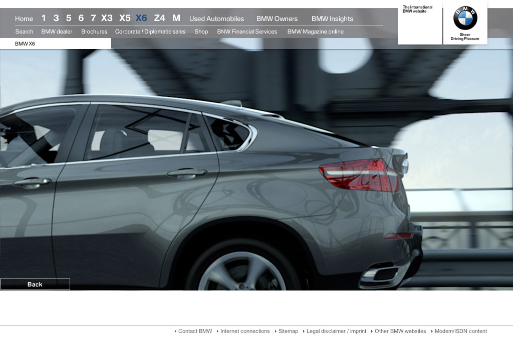Screen dimensions: 513x338
Task: Open the 1 Series model page
Action: coord(44,18)
